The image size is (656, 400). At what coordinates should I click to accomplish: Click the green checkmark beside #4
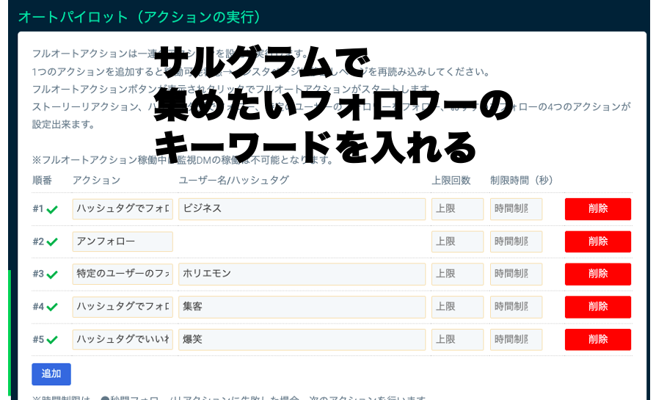[x=52, y=307]
